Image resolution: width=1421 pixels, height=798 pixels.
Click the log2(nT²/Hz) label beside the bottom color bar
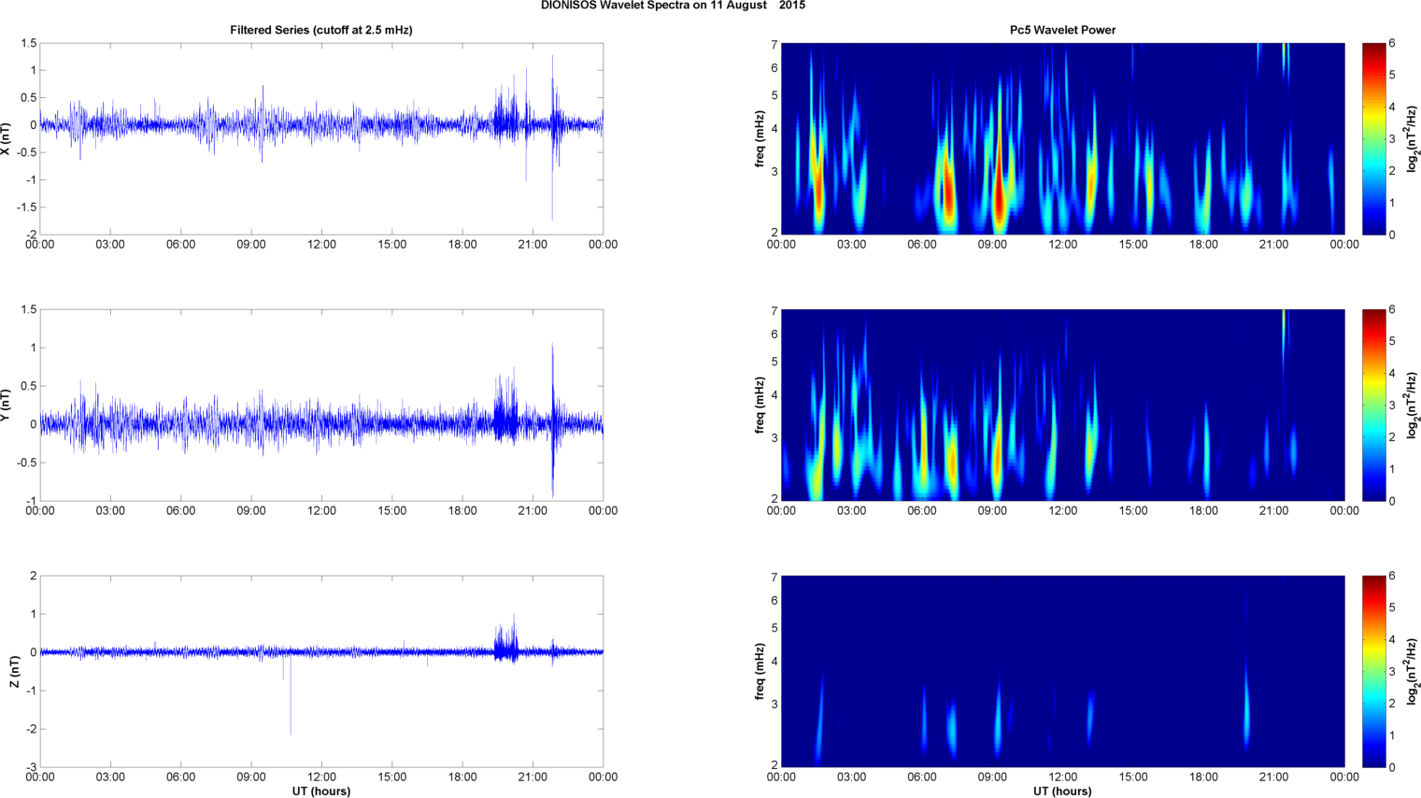[1414, 671]
